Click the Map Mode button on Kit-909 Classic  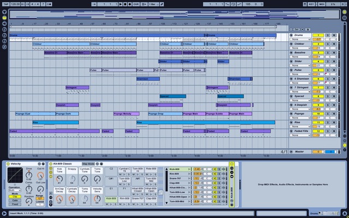88,164
